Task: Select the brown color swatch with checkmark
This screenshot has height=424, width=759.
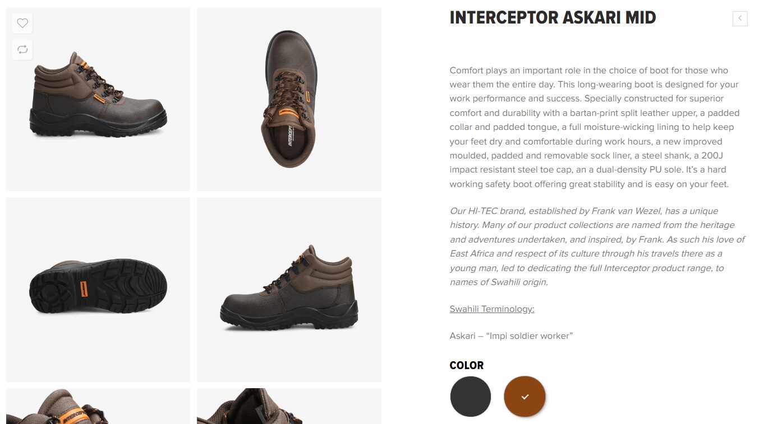Action: (525, 397)
